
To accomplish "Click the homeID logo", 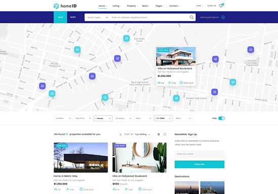I will (x=65, y=6).
